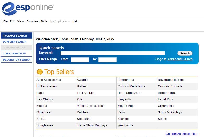This screenshot has height=137, width=204.
Task: Click the Top Sellers badge icon
Action: (x=40, y=72)
